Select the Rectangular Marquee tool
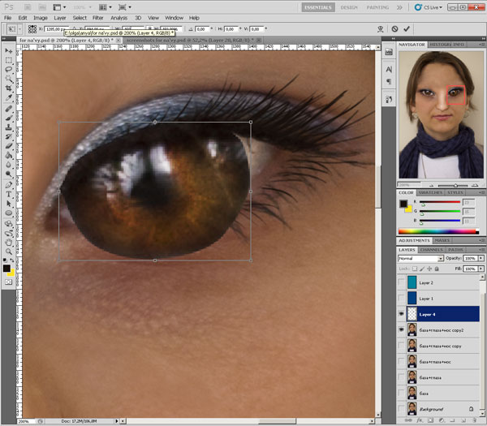The image size is (487, 426). [8, 59]
